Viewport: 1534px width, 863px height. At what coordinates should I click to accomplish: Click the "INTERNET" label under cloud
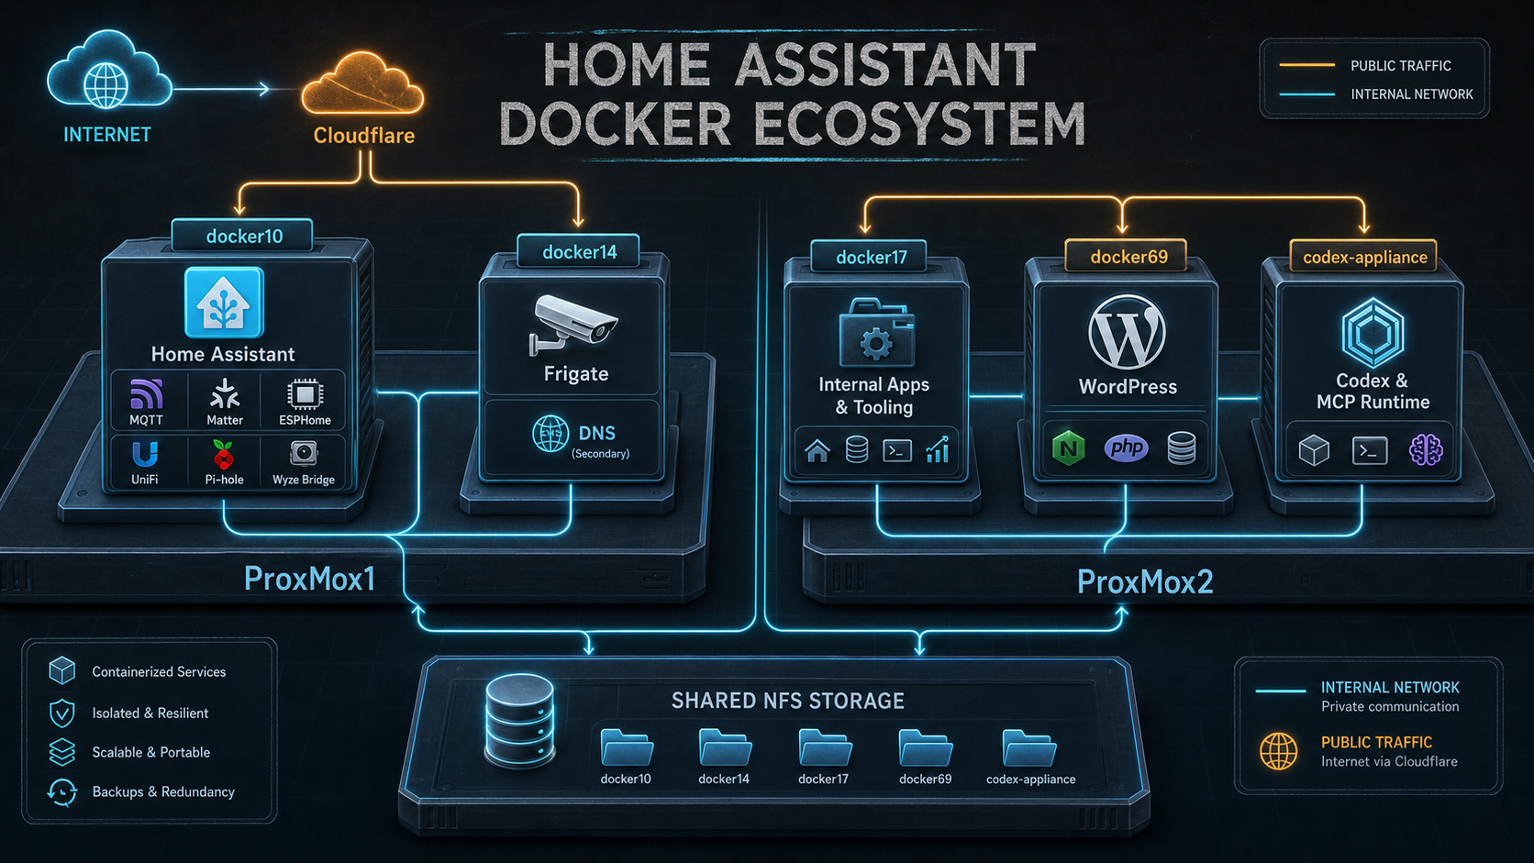coord(106,135)
